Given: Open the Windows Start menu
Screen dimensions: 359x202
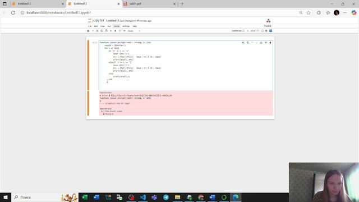Looking at the screenshot, I should (6, 197).
